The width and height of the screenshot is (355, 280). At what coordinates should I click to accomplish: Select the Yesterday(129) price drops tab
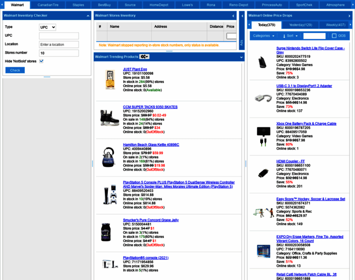coord(300,25)
